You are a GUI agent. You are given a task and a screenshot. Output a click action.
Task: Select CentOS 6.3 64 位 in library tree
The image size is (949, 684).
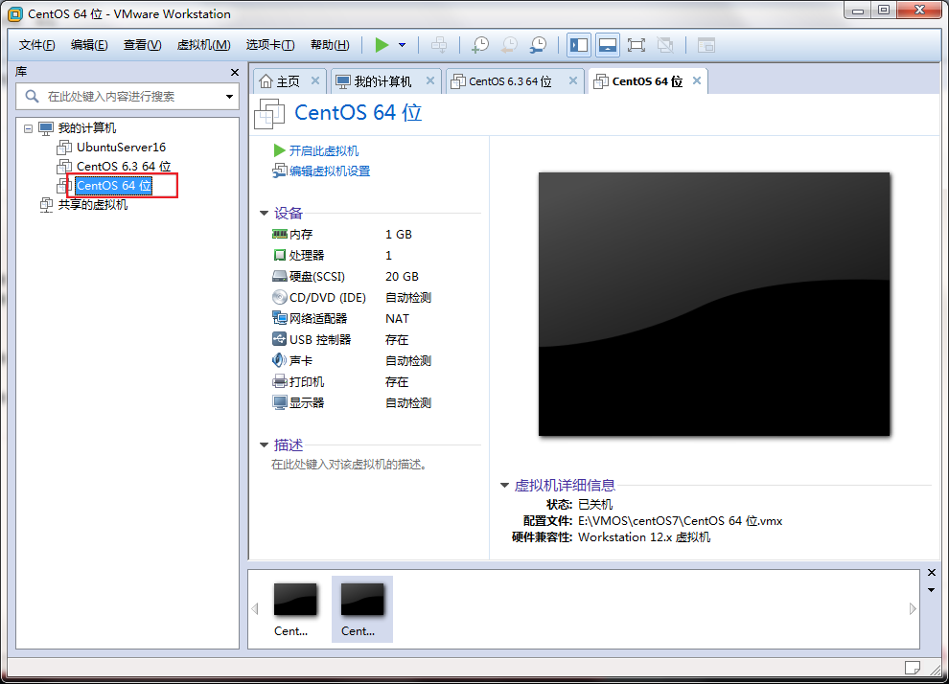[124, 166]
